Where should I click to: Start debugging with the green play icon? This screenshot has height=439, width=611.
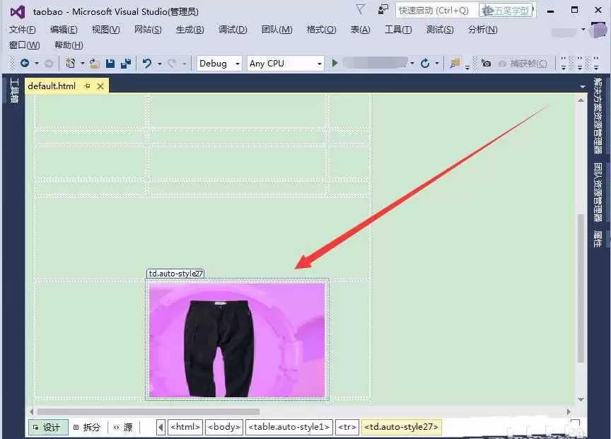pyautogui.click(x=334, y=64)
